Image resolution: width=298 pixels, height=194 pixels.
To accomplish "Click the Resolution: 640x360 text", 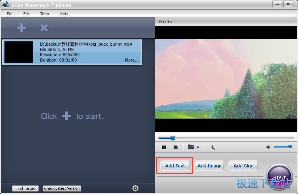I will point(60,55).
